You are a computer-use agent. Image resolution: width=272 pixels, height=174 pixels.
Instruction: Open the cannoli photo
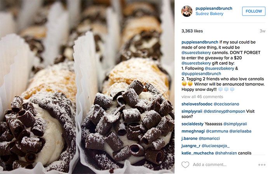pos(87,87)
